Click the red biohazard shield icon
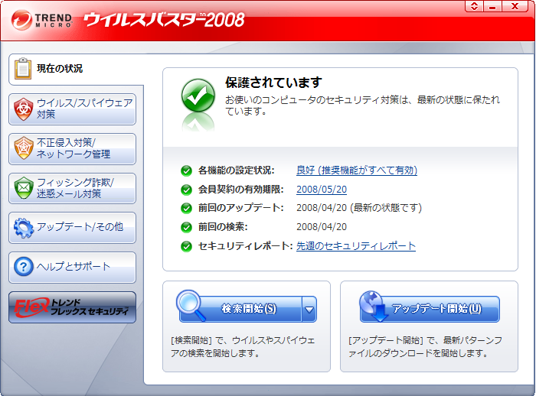This screenshot has width=536, height=396. (23, 109)
